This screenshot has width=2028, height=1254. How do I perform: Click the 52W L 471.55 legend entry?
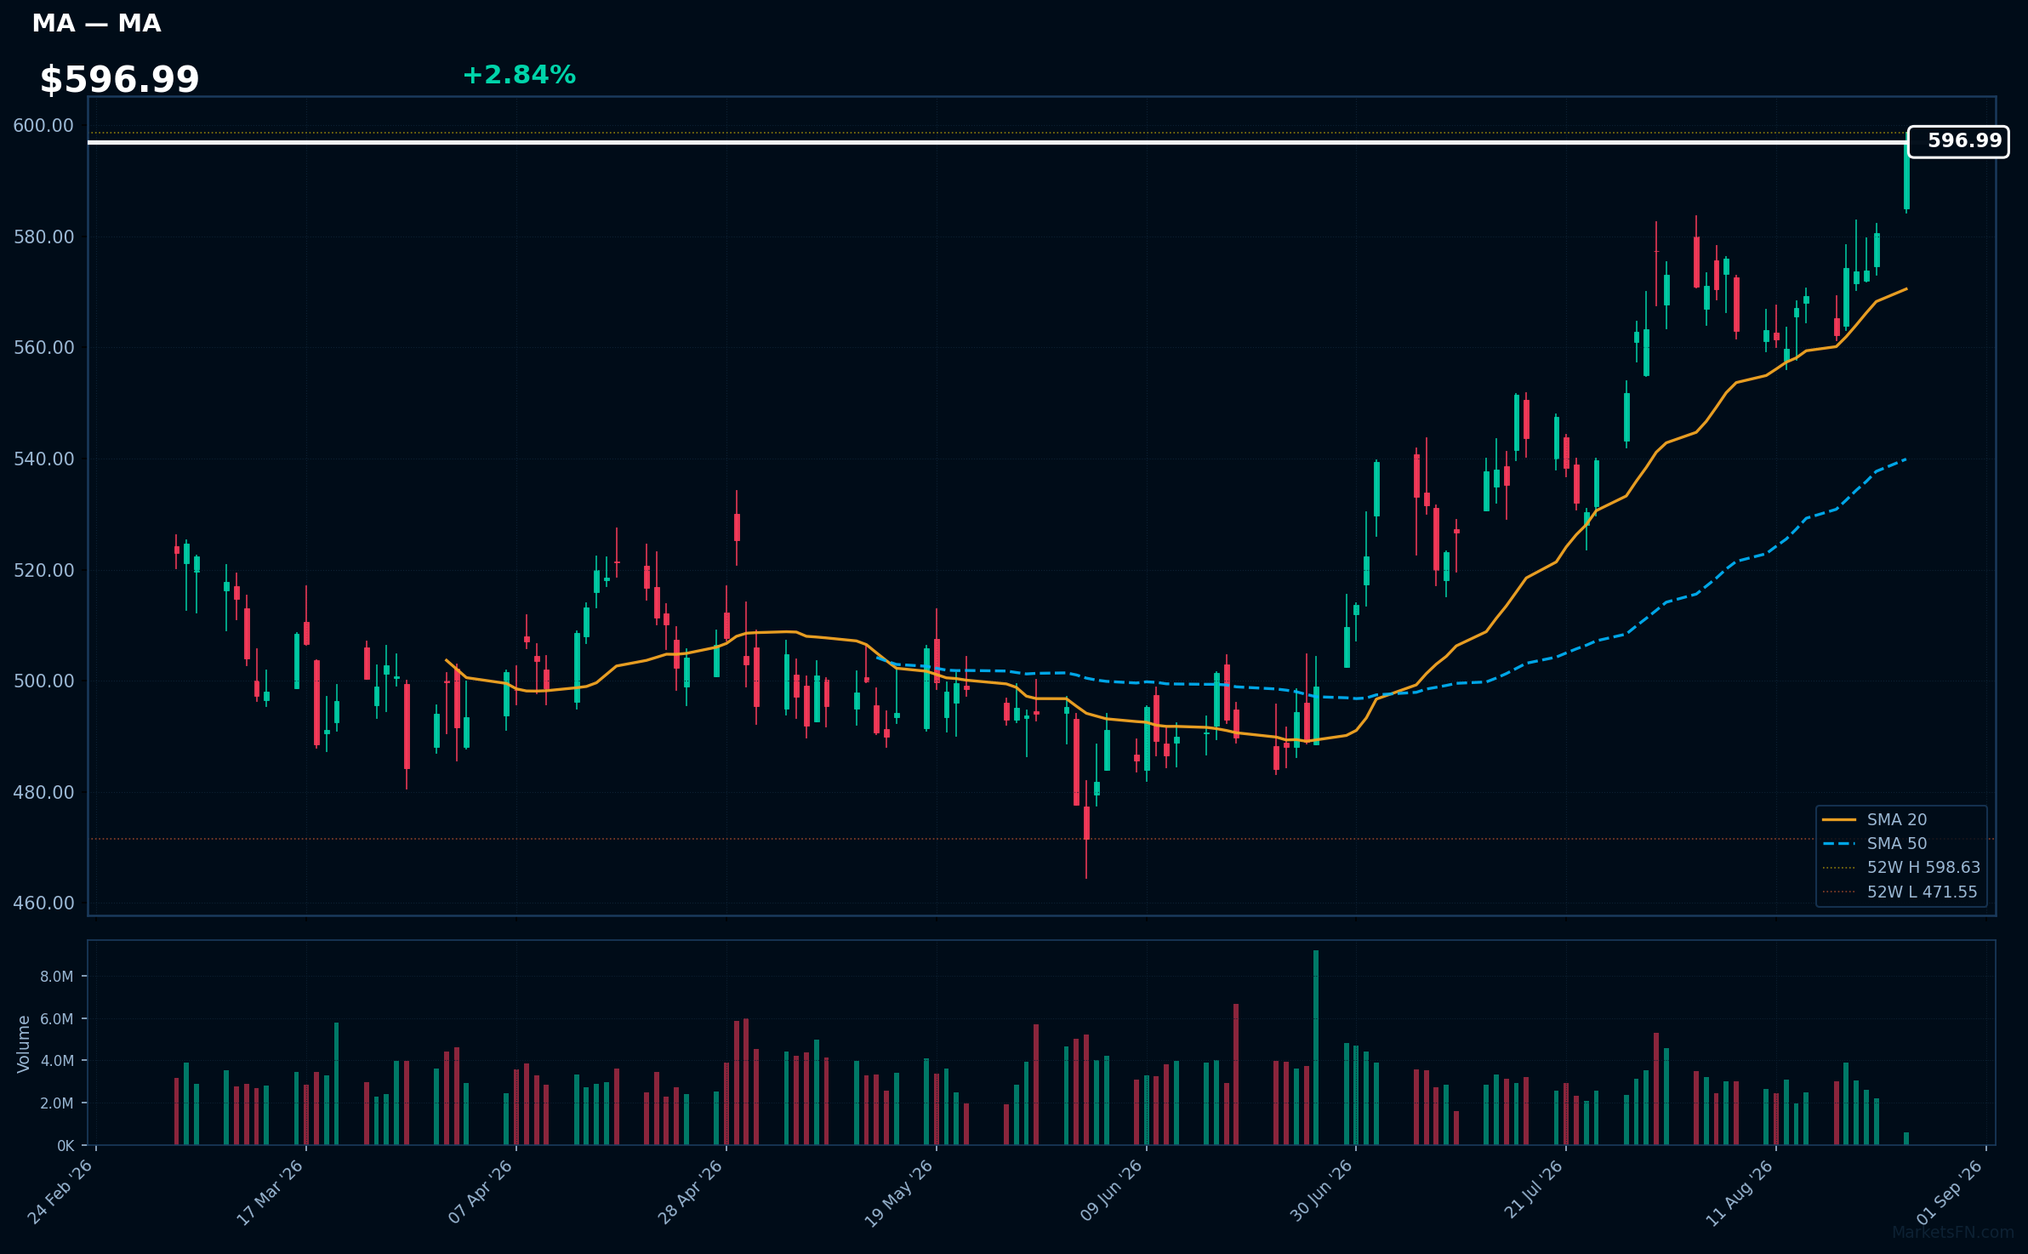pos(1900,892)
